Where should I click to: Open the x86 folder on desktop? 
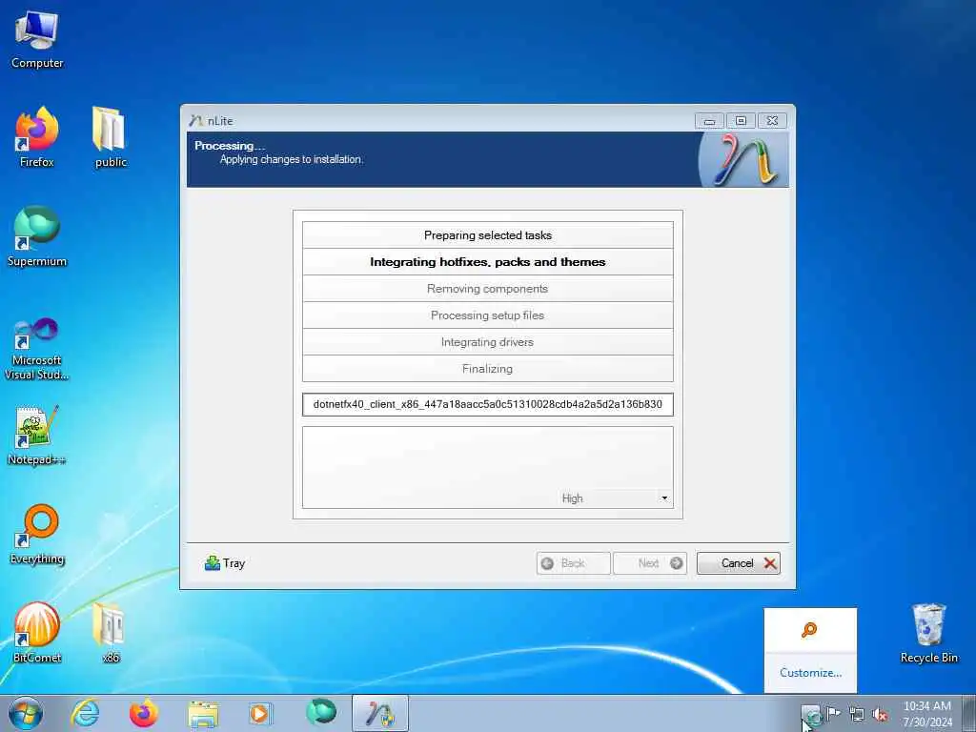pyautogui.click(x=111, y=633)
